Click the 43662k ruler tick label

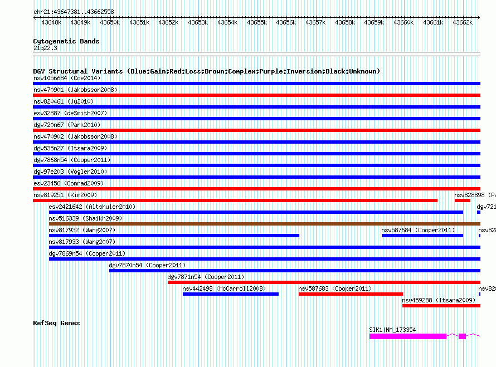(463, 22)
